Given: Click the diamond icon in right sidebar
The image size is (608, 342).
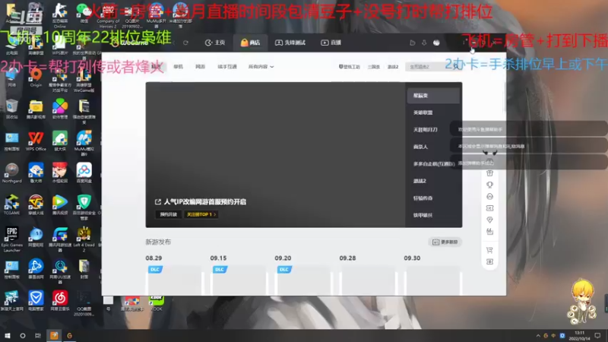Looking at the screenshot, I should pyautogui.click(x=489, y=220).
